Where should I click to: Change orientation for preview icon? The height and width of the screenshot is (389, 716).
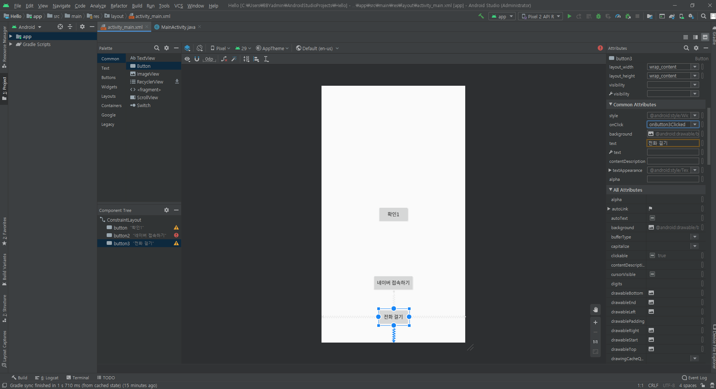(x=200, y=48)
